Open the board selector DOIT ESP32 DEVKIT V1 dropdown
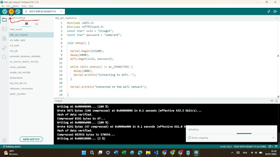Image resolution: width=280 pixels, height=157 pixels. coord(44,11)
